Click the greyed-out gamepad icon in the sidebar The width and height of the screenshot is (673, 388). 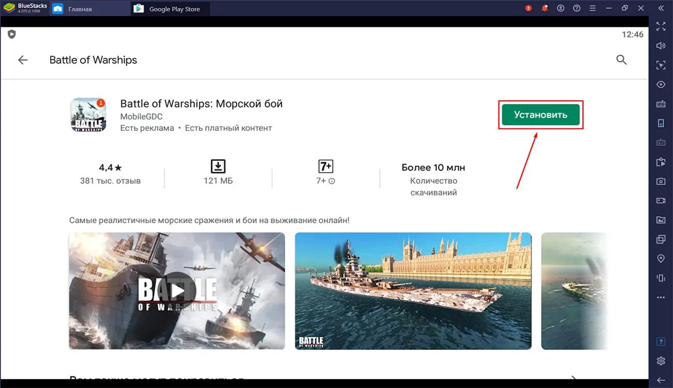coord(661,142)
